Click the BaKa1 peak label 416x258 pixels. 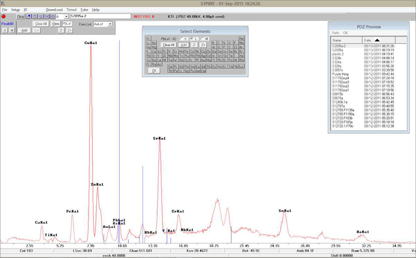[363, 232]
